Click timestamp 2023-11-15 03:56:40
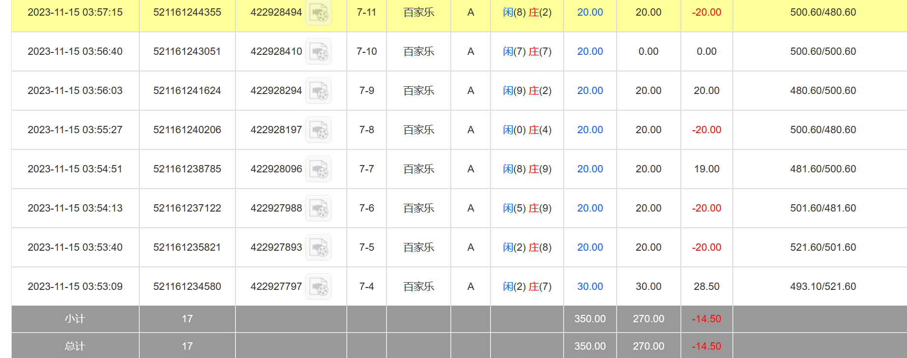This screenshot has width=907, height=358. point(75,51)
